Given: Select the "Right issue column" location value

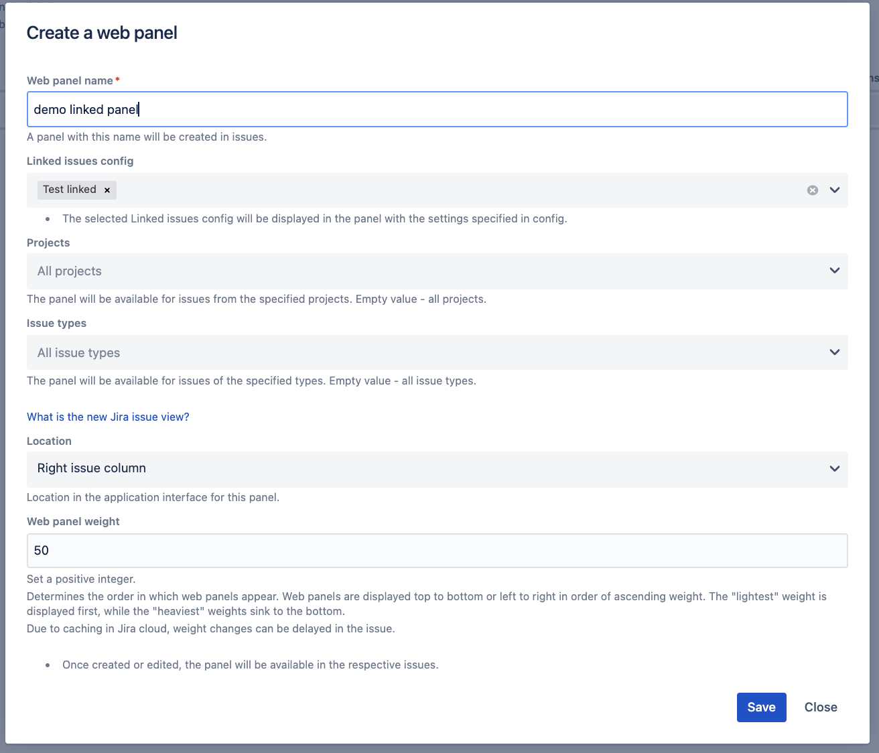Looking at the screenshot, I should [92, 468].
